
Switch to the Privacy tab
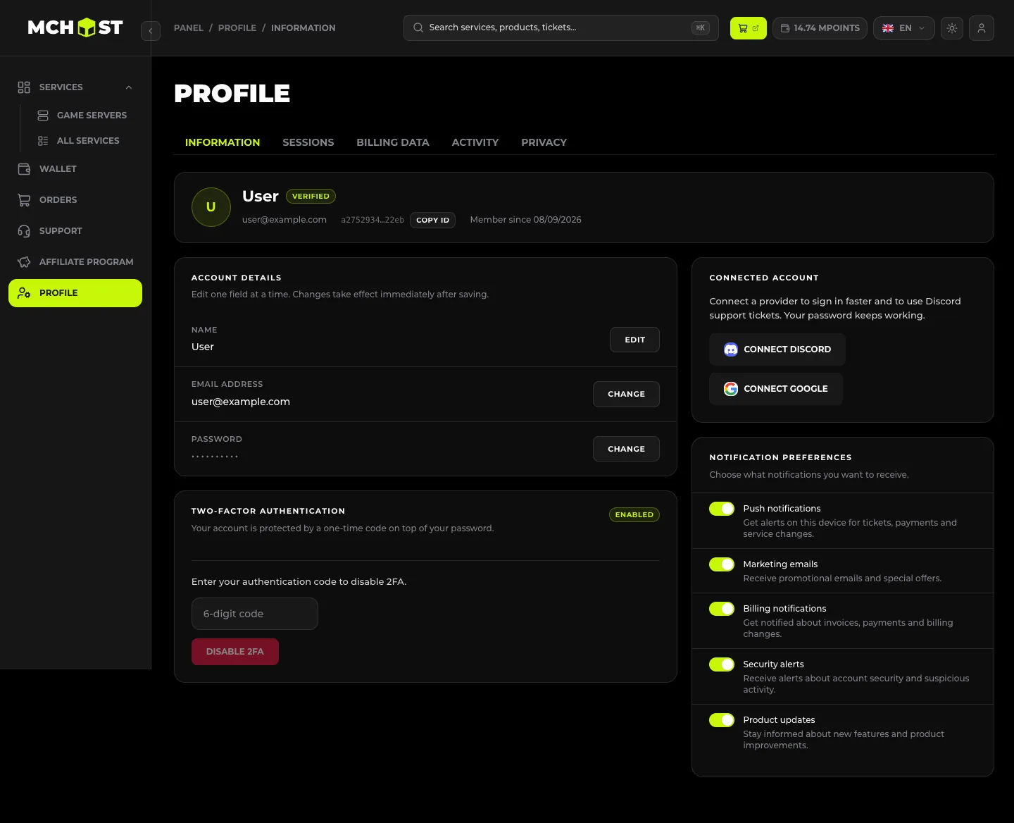pos(544,142)
